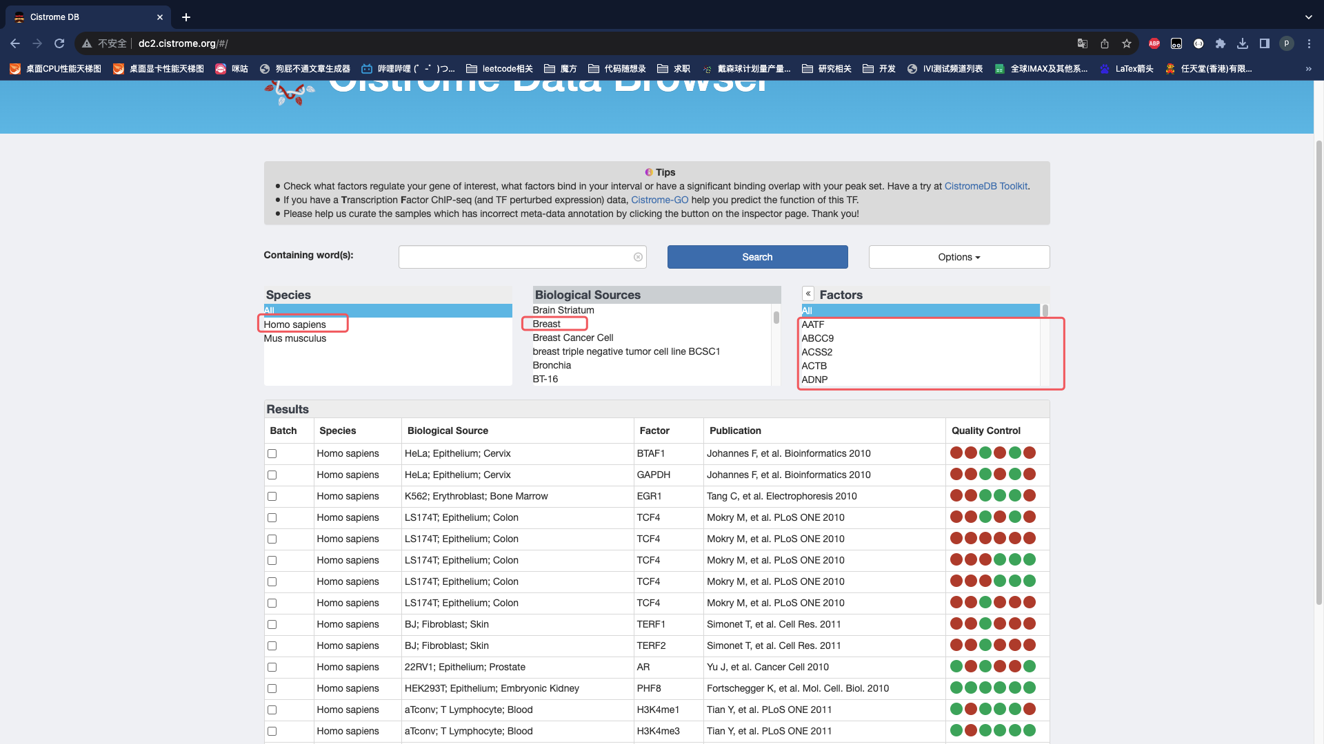
Task: Select AATF in Factors list
Action: coord(812,324)
